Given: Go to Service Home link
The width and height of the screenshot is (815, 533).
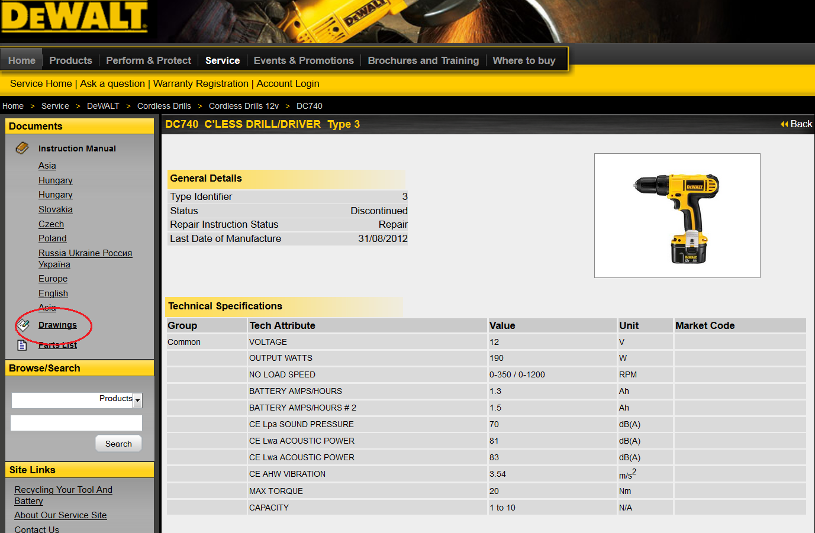Looking at the screenshot, I should pos(41,84).
